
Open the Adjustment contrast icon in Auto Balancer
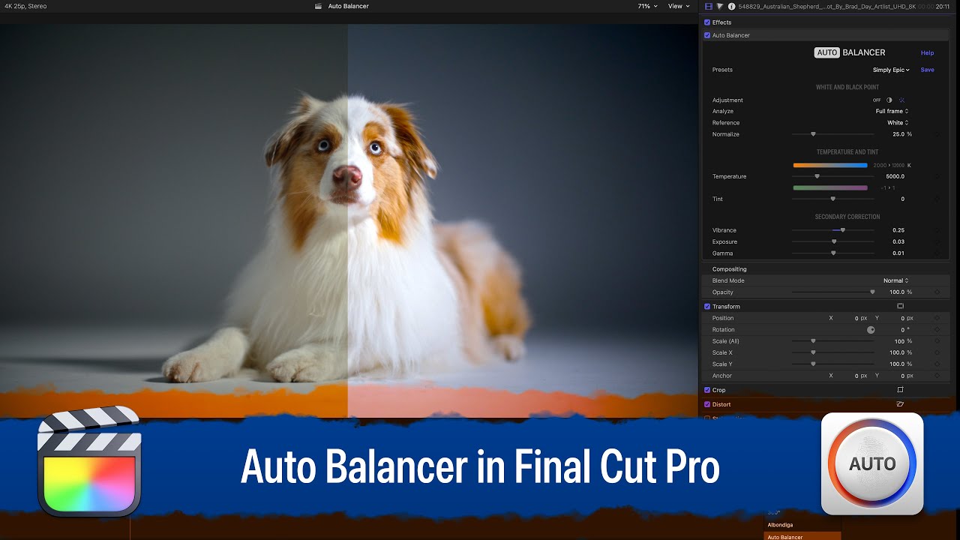pyautogui.click(x=889, y=100)
